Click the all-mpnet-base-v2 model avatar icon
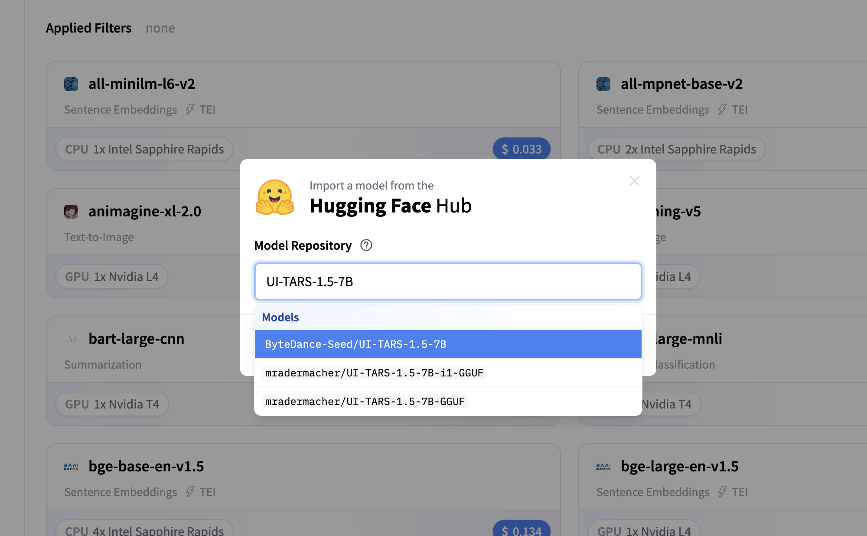867x536 pixels. click(603, 84)
